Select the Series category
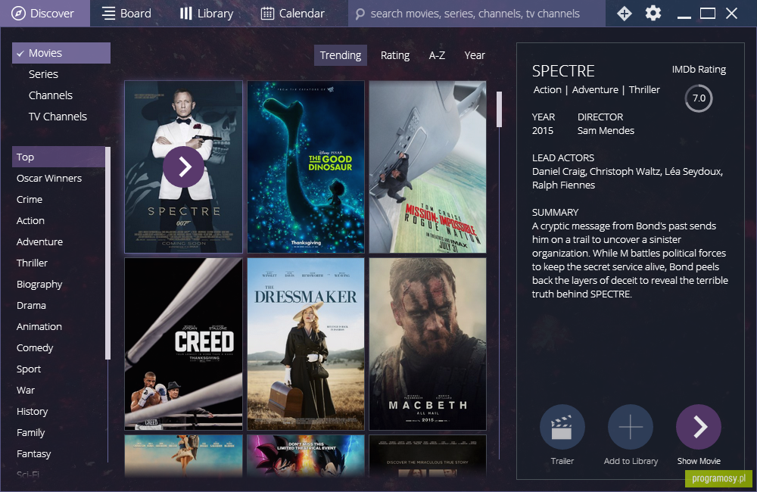 coord(43,74)
